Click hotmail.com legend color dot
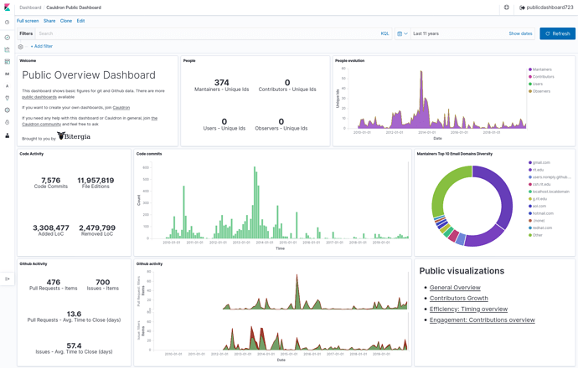This screenshot has width=578, height=368. click(530, 213)
